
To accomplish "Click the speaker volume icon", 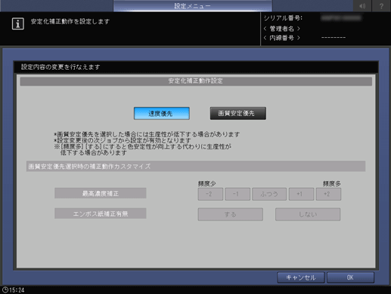I will (362, 6).
